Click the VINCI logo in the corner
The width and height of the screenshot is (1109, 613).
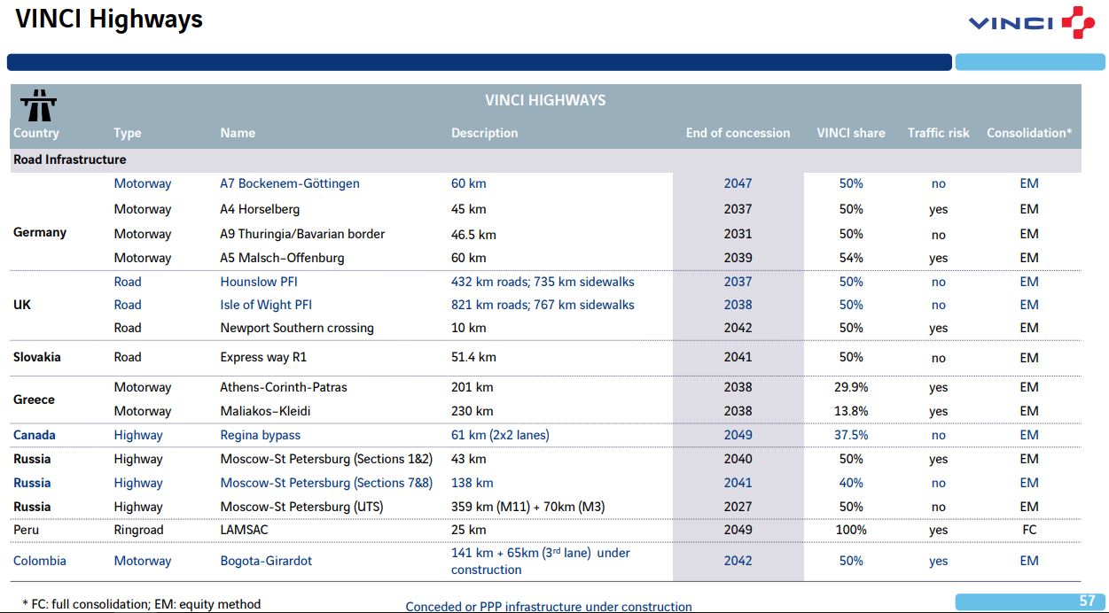1032,22
